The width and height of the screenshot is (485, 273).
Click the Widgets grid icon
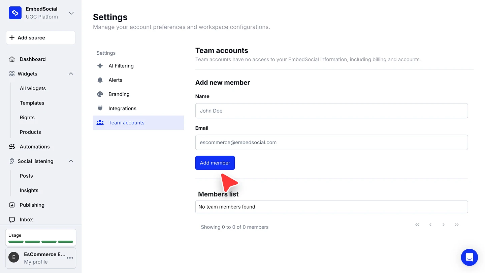point(12,74)
